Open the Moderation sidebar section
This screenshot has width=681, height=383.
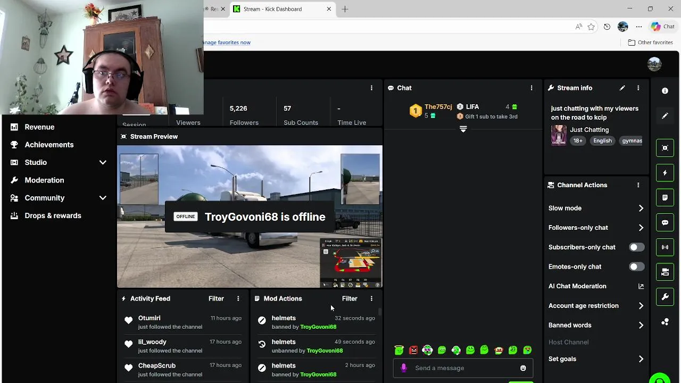pos(44,180)
